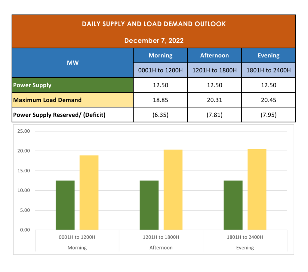Image resolution: width=308 pixels, height=272 pixels.
Task: Click the Daily Supply and Load Demand Outlook title
Action: [x=154, y=24]
